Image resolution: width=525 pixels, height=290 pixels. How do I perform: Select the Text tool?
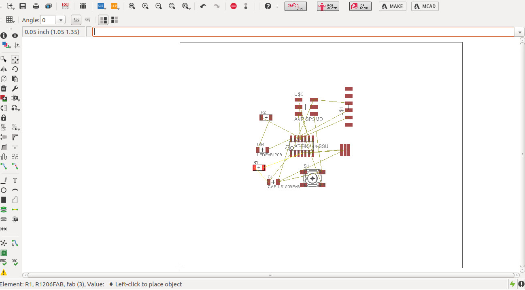point(15,180)
